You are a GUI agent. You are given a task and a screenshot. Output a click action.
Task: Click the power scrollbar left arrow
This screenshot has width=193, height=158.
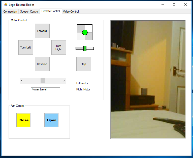(x=22, y=81)
